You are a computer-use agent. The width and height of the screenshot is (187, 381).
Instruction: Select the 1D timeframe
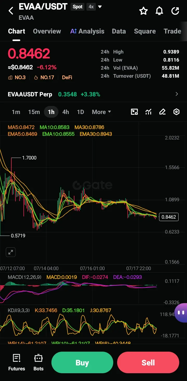coord(81,112)
